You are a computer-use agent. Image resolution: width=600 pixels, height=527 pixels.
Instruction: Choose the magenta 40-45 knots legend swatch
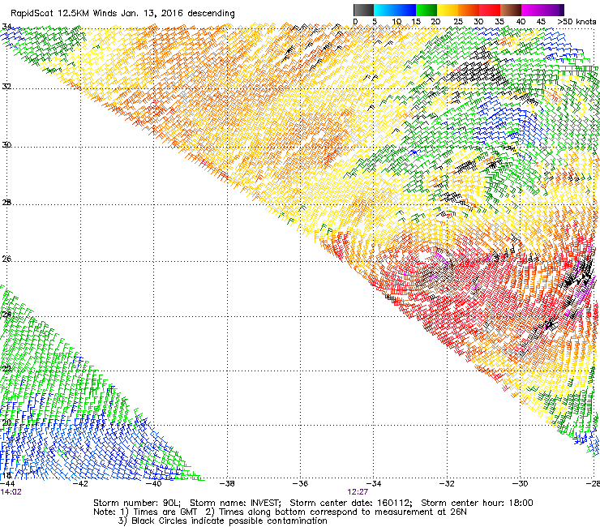click(x=532, y=10)
